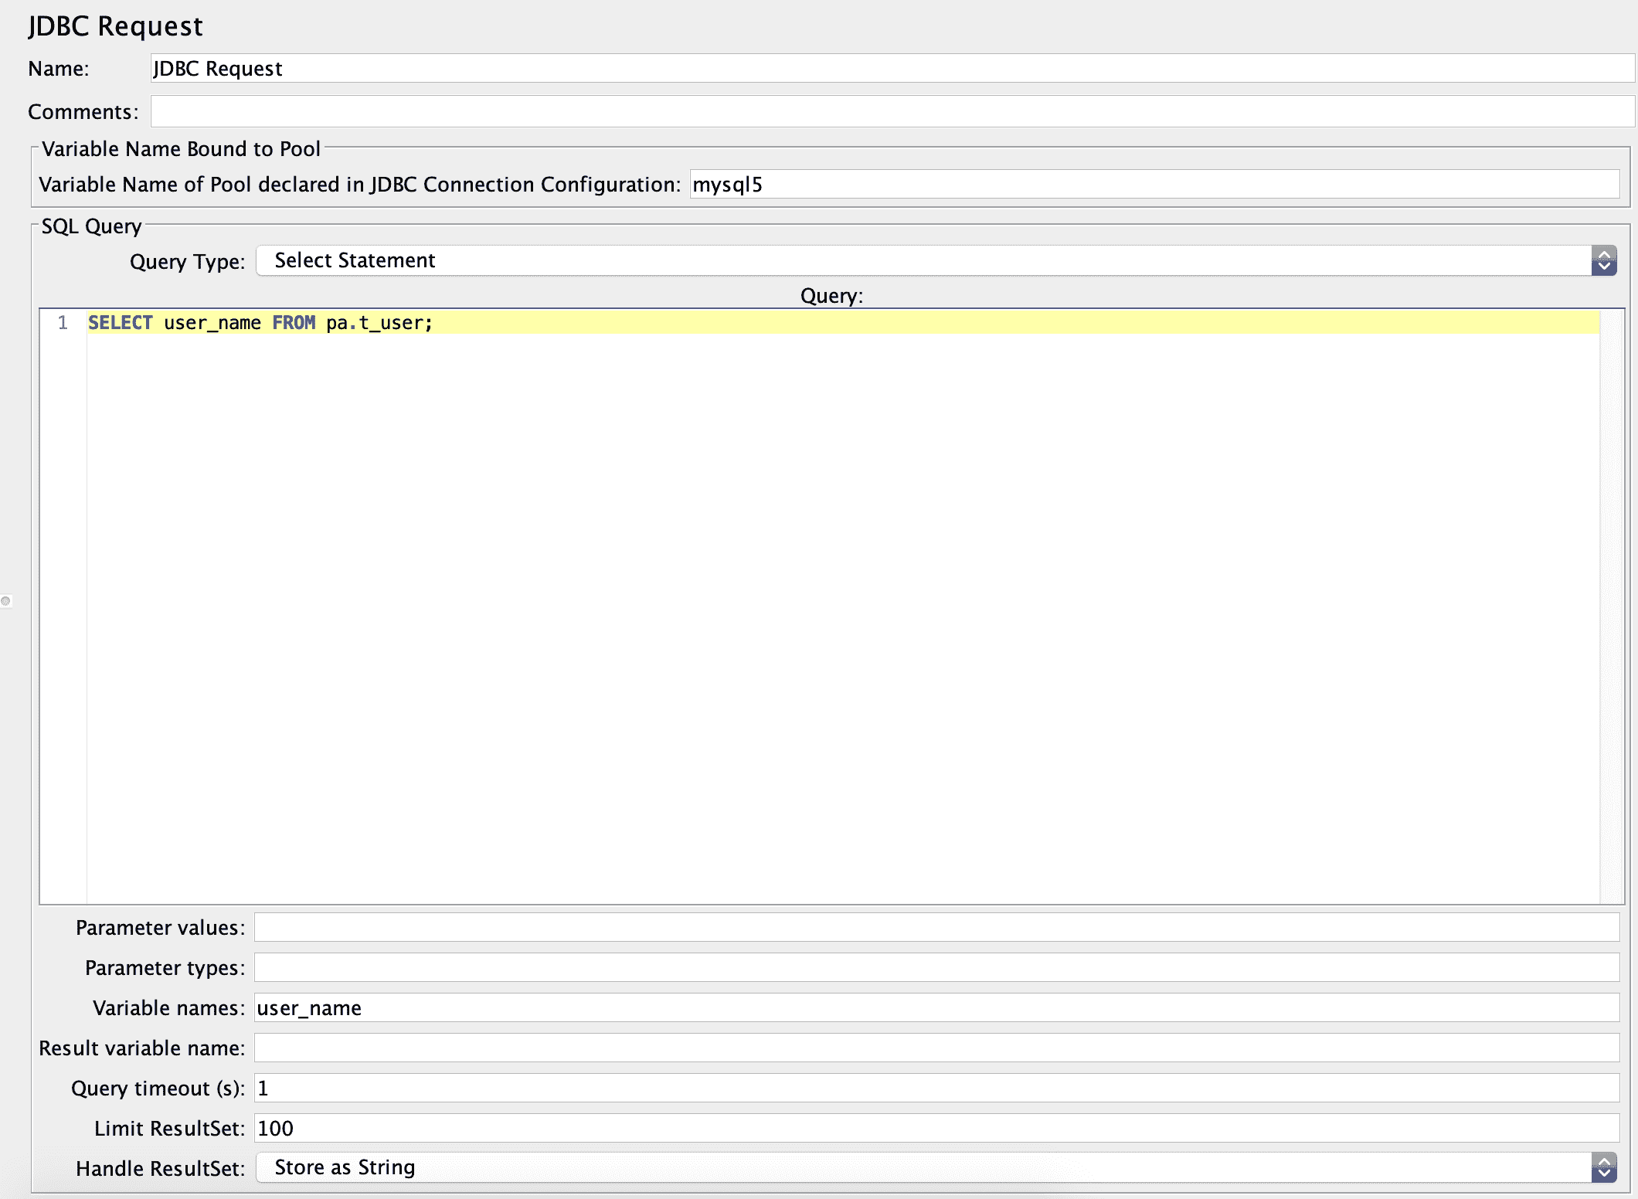
Task: Click the SELECT keyword in the query
Action: point(121,323)
